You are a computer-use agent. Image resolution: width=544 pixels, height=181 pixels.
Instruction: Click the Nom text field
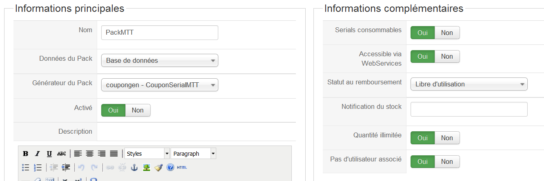[x=160, y=33]
